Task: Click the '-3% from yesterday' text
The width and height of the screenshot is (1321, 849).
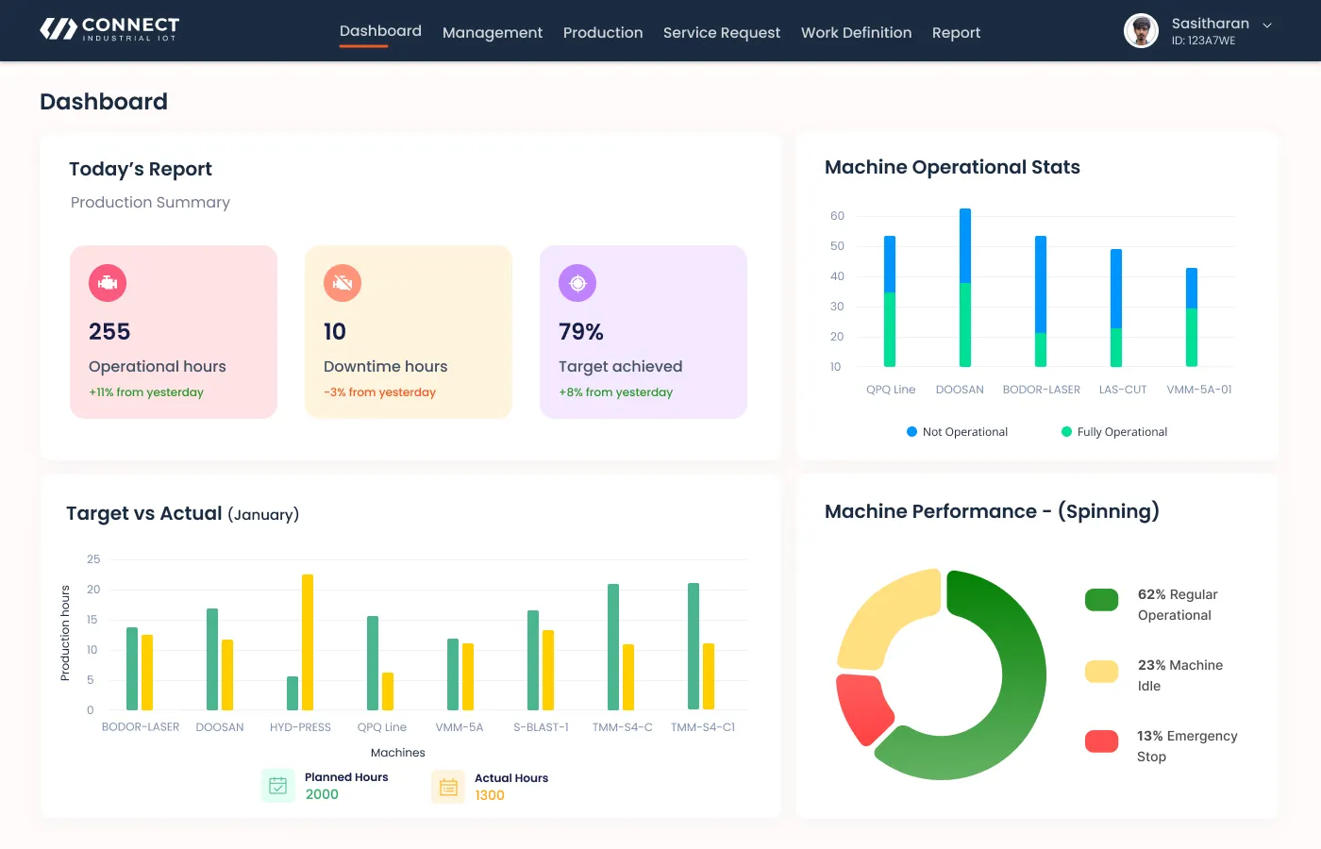Action: click(379, 392)
